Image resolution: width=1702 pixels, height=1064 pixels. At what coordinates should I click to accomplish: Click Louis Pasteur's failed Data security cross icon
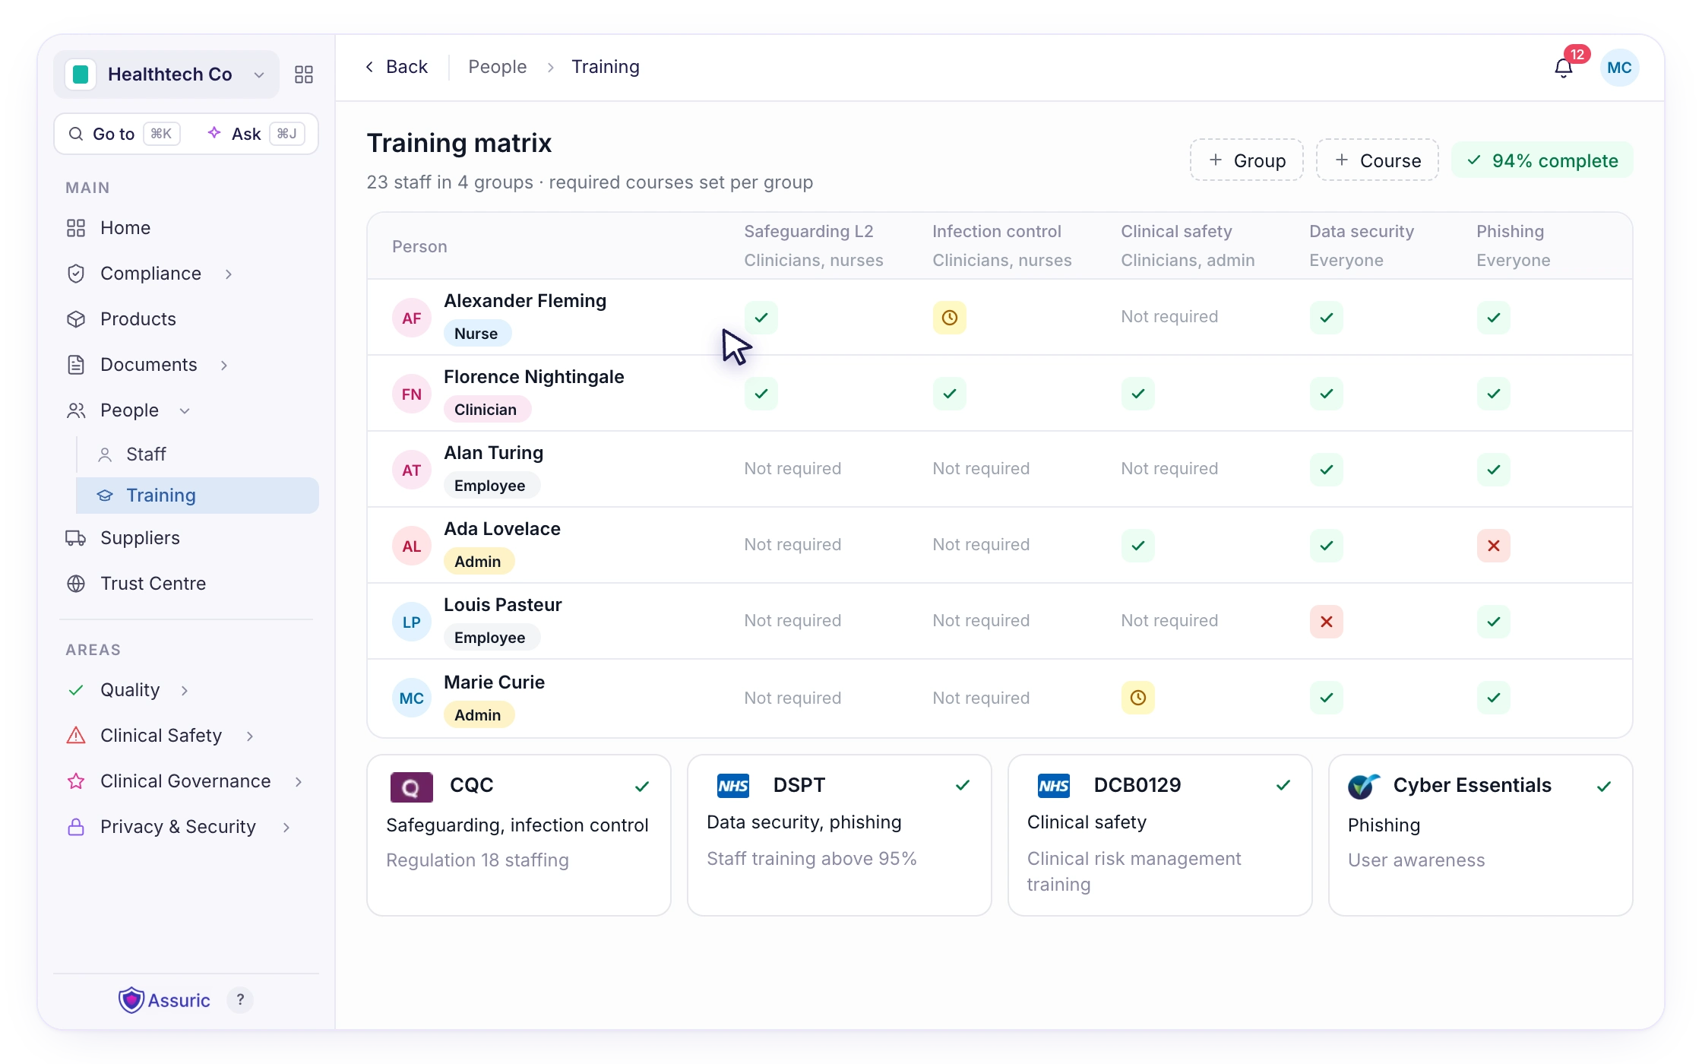(x=1326, y=622)
